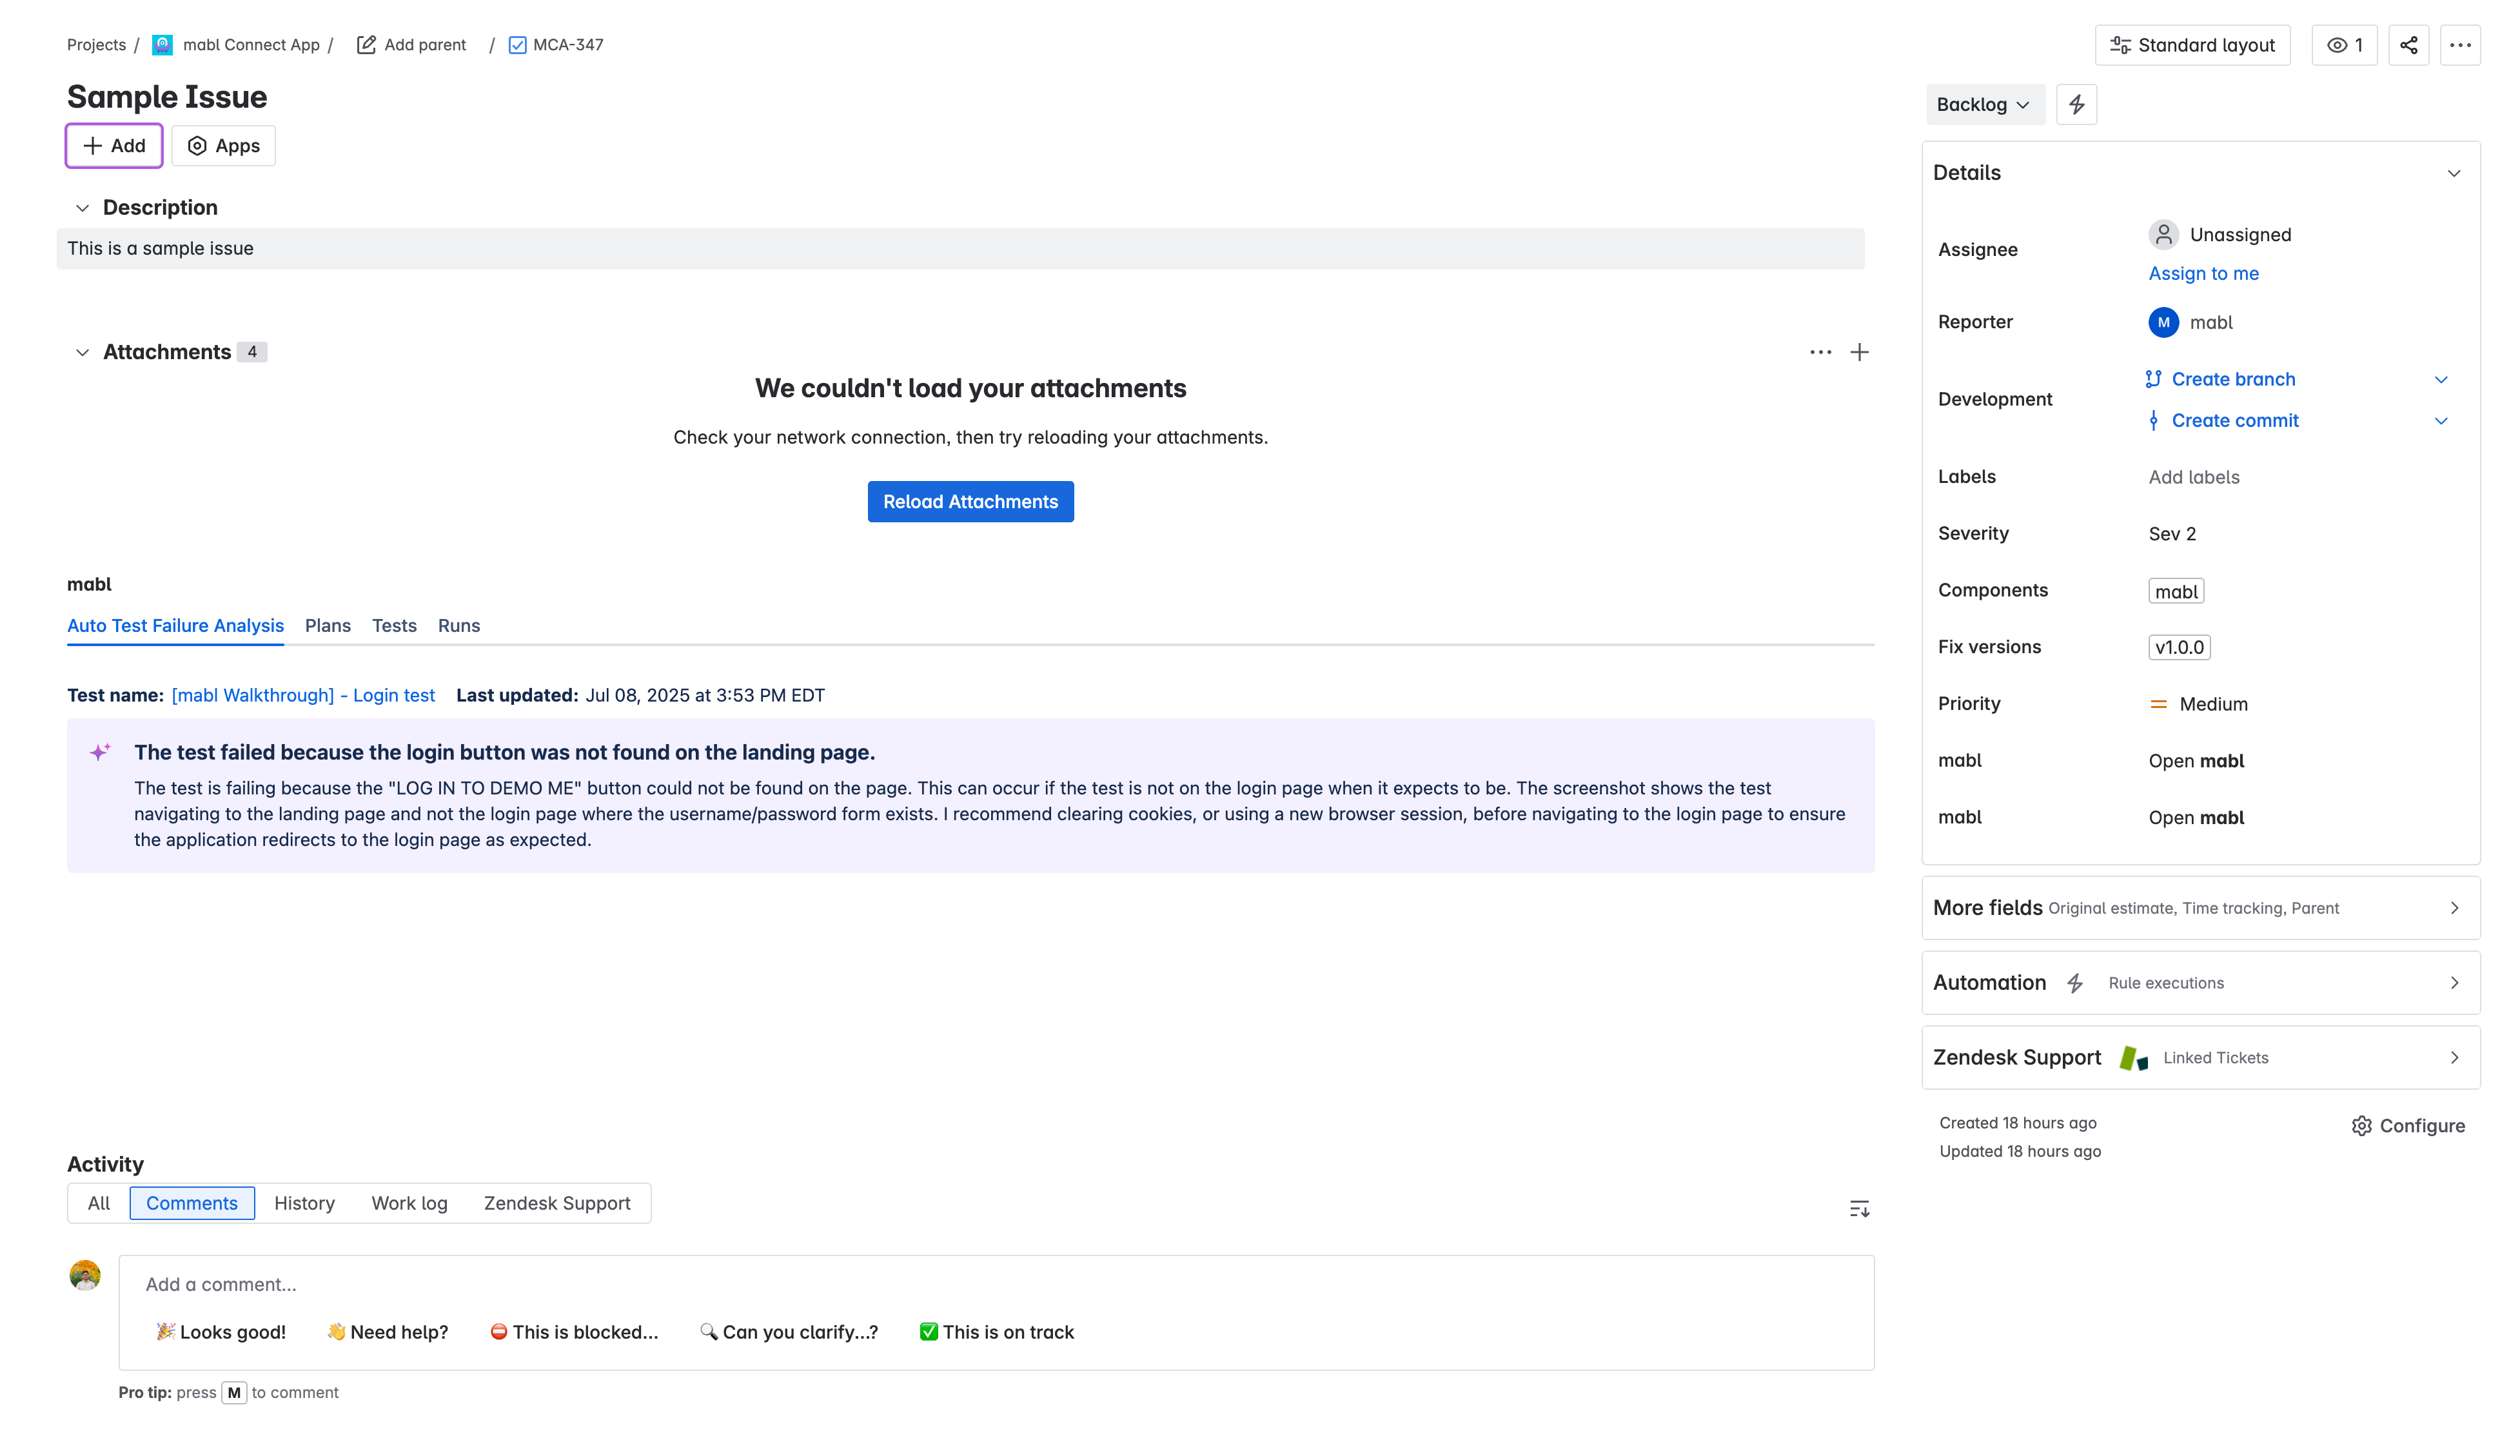The image size is (2520, 1456).
Task: Insert 'Can you clarify...?' quick comment
Action: click(x=788, y=1332)
